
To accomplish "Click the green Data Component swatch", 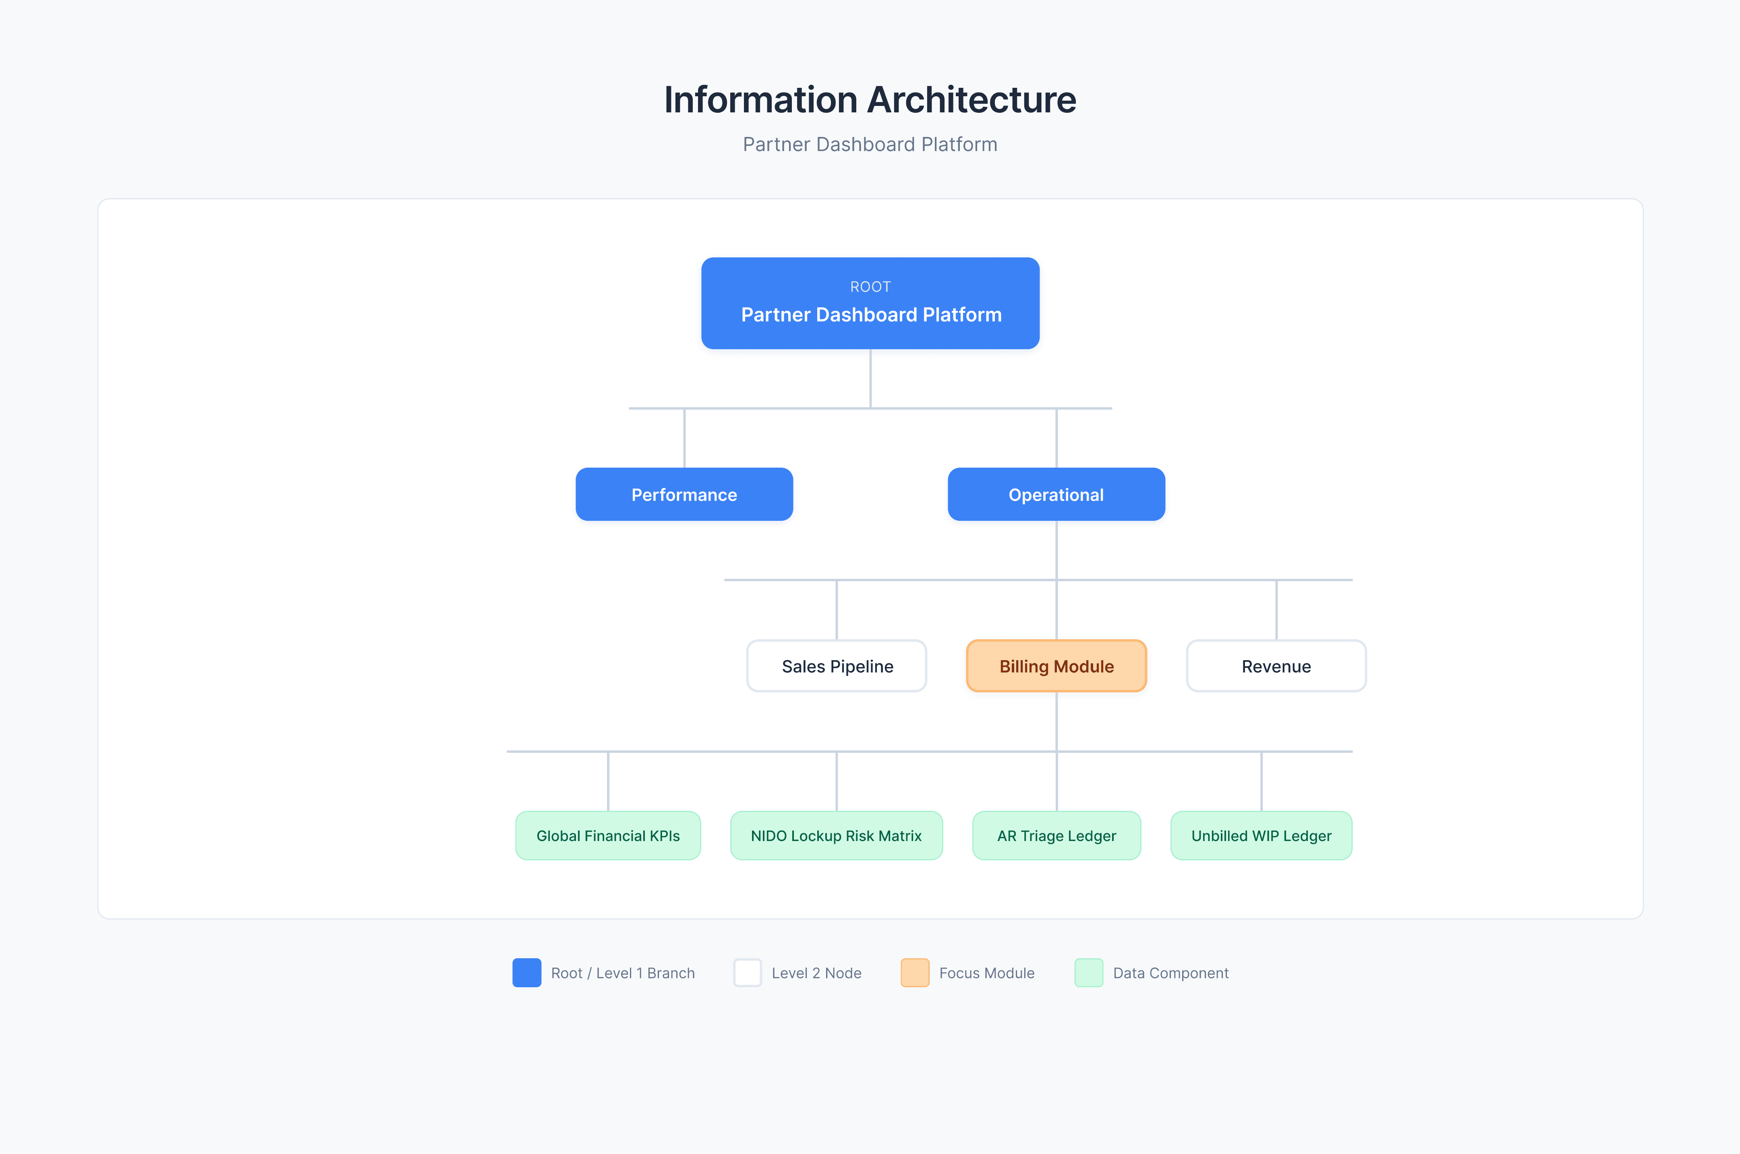I will 1088,973.
